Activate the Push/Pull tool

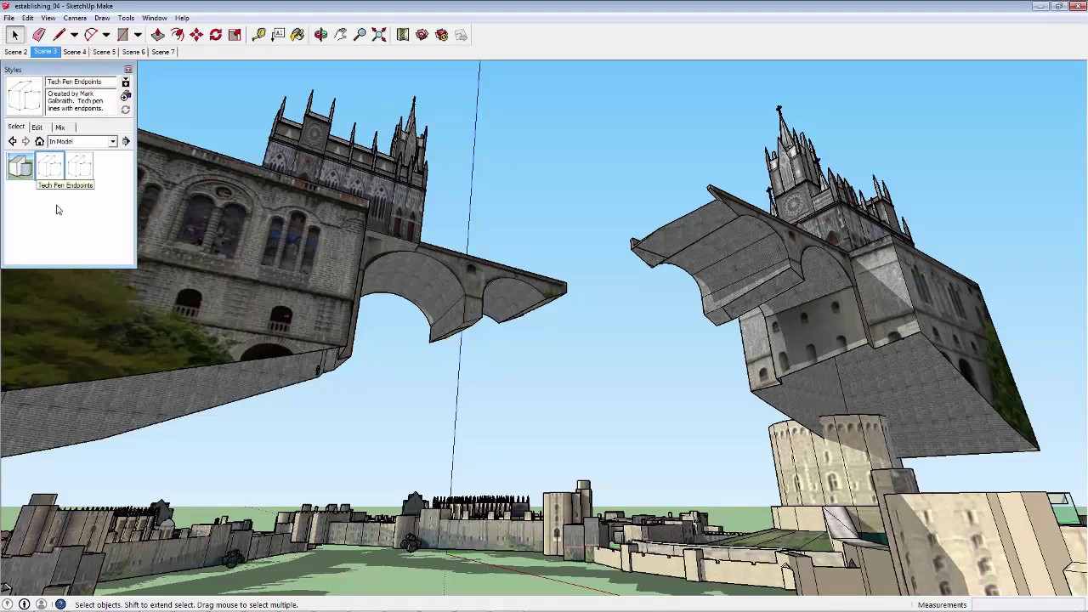pos(158,35)
